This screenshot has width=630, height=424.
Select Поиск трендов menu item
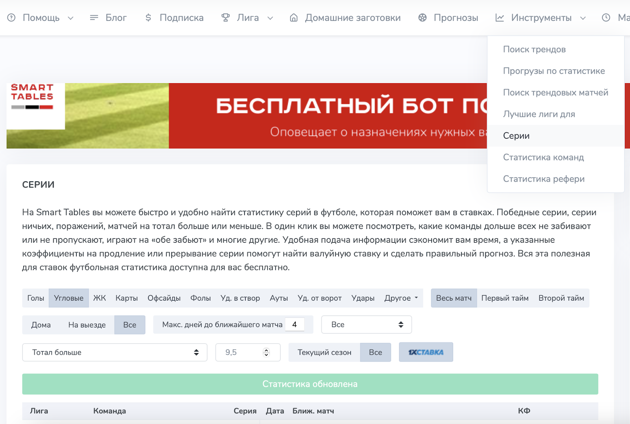pos(556,50)
